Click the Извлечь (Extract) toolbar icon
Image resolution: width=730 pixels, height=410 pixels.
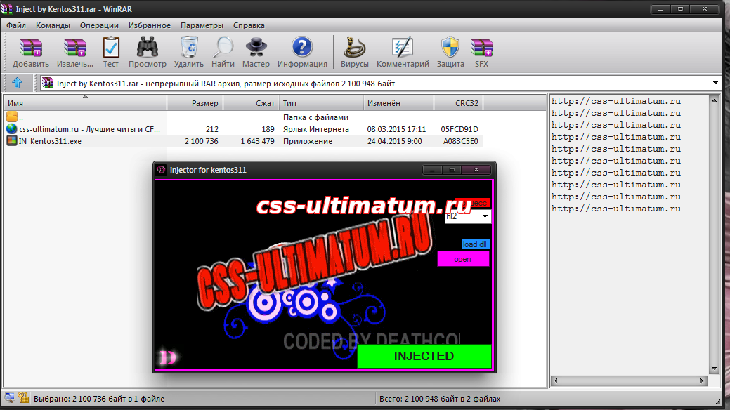pos(75,48)
